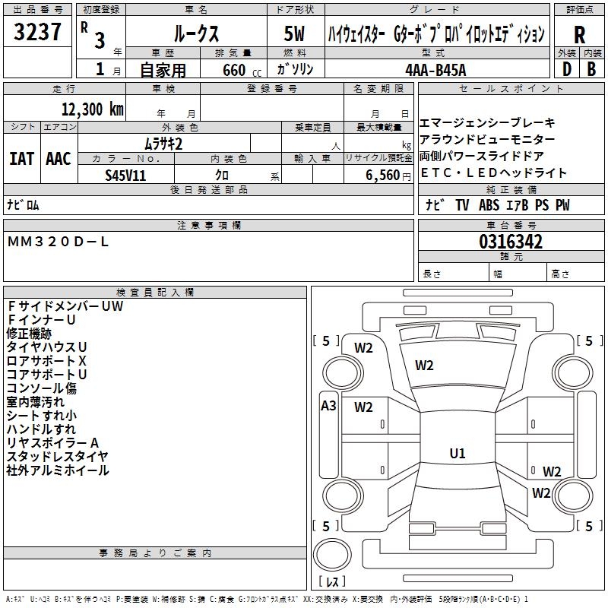Select the model code 4AA-B45A
This screenshot has height=608, width=608.
[436, 69]
